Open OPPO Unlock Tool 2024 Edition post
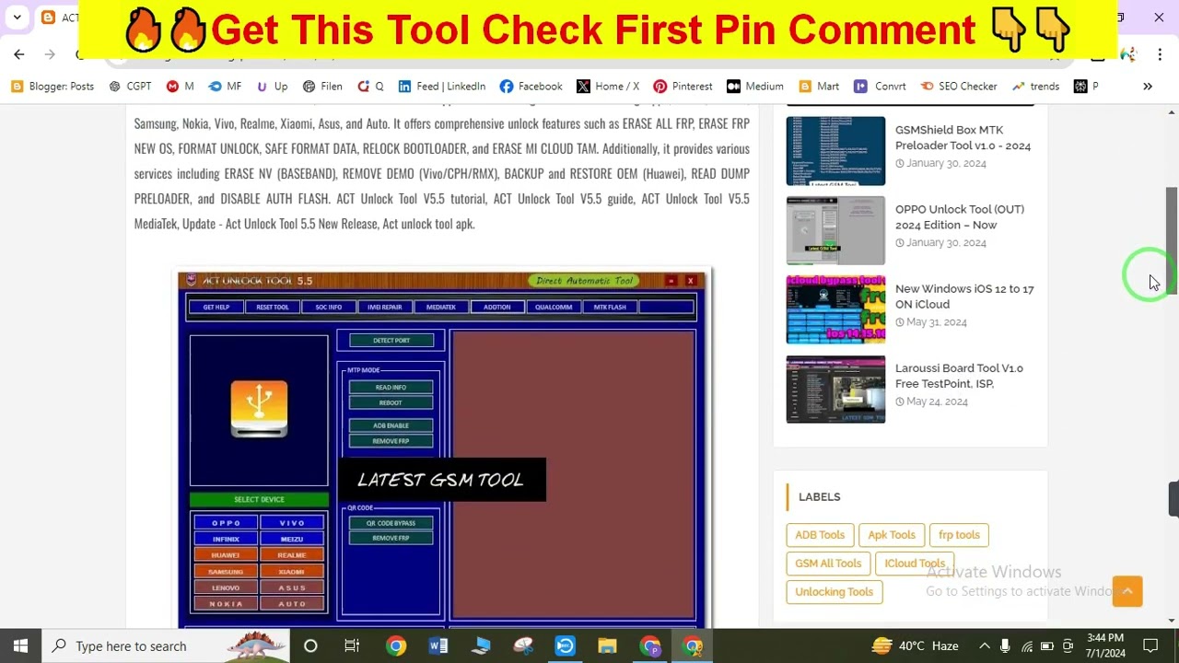Image resolution: width=1179 pixels, height=663 pixels. point(959,216)
